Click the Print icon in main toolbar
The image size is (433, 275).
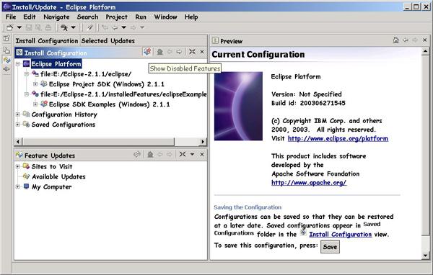[48, 27]
